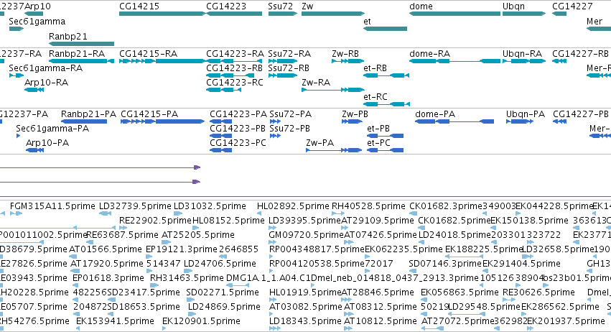Image resolution: width=611 pixels, height=332 pixels.
Task: Click the et gene name label
Action: pyautogui.click(x=367, y=22)
